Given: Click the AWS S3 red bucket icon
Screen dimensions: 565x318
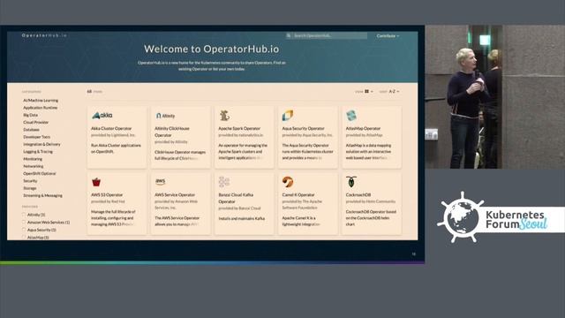Looking at the screenshot, I should click(96, 182).
